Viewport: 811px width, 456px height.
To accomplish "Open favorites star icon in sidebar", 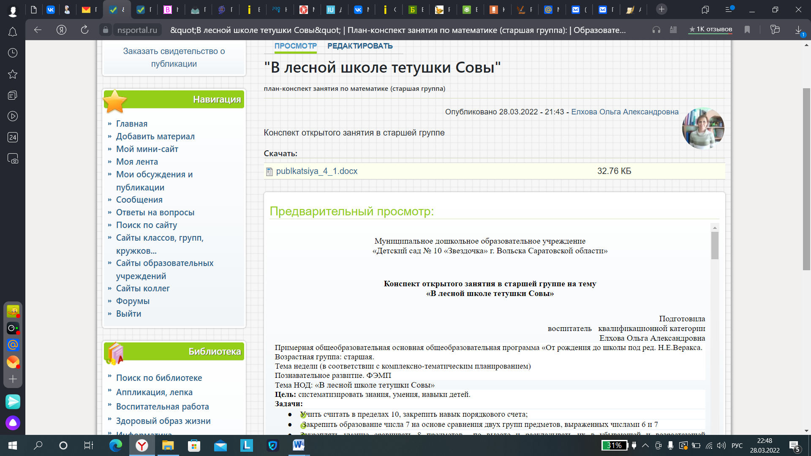I will 13,74.
